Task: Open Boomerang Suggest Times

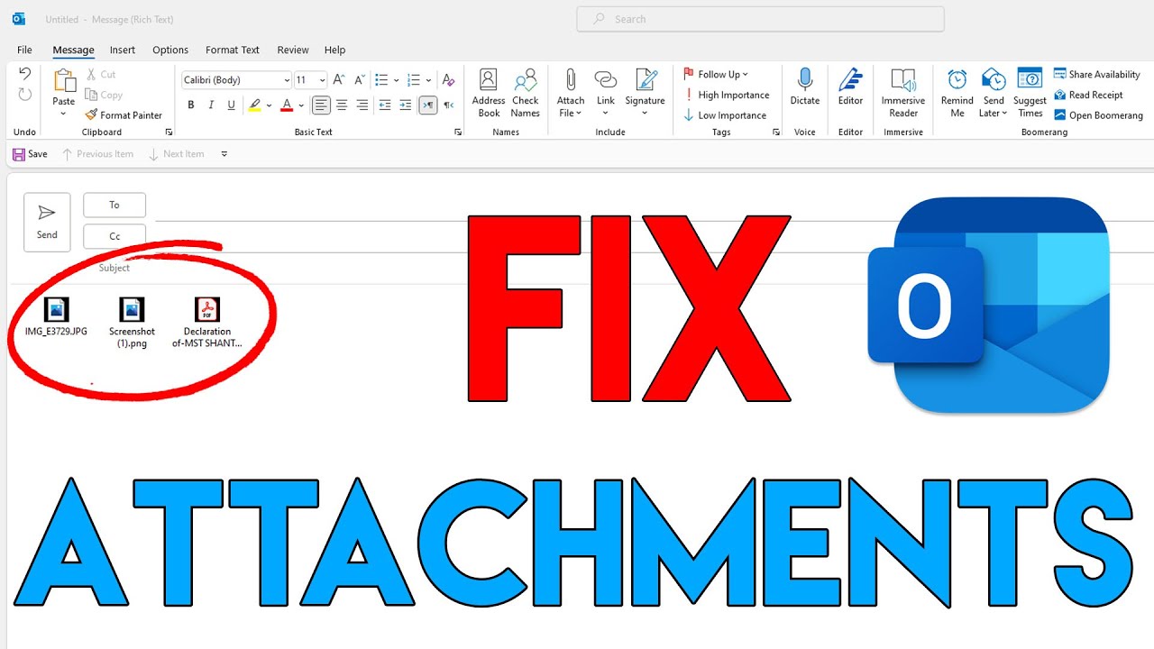Action: click(1030, 93)
